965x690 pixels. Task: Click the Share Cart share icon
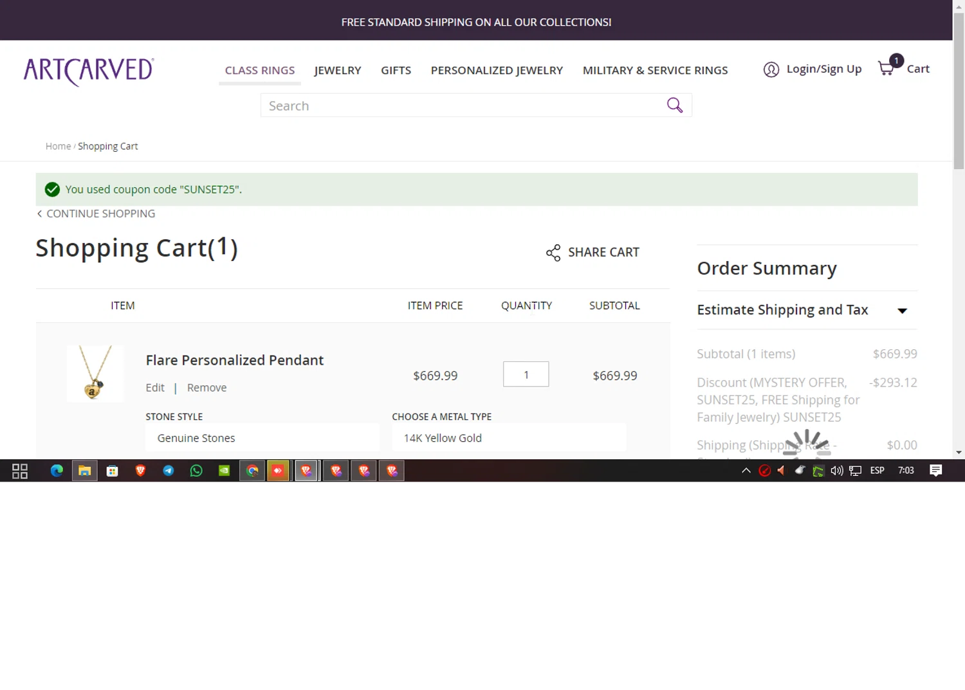click(x=553, y=253)
